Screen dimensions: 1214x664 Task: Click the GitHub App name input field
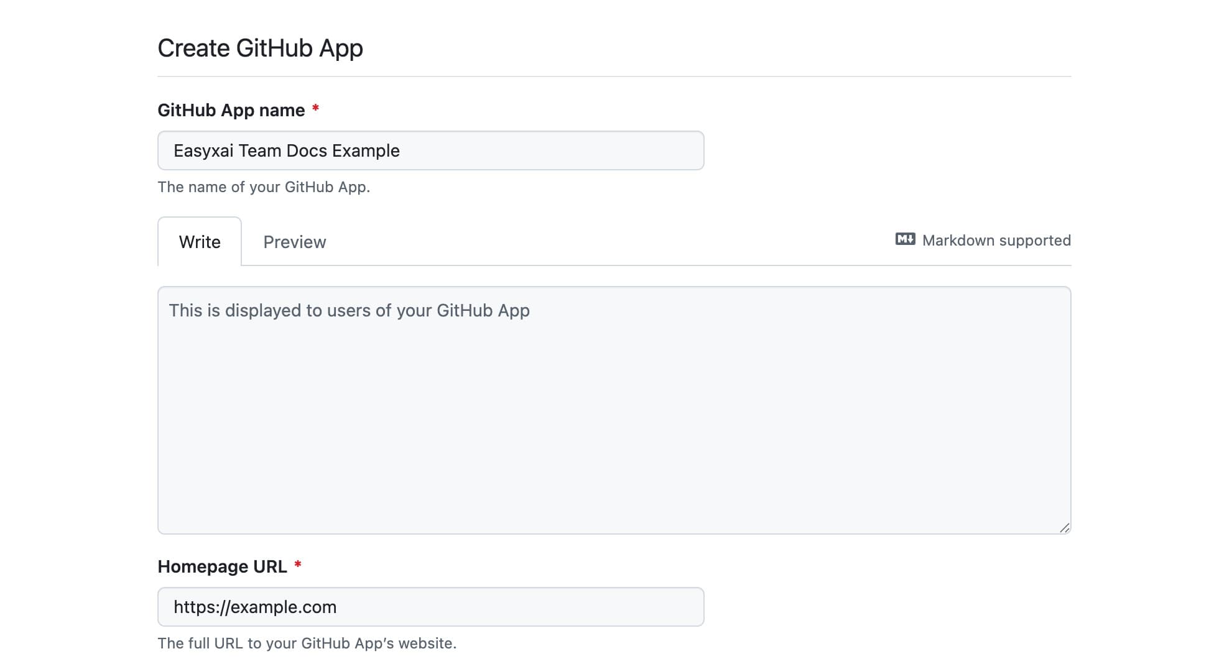[x=430, y=150]
